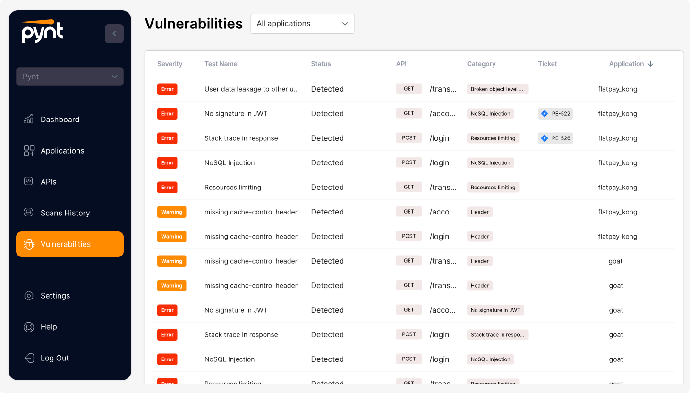Toggle sort order on the Application column
The height and width of the screenshot is (393, 690).
click(x=651, y=64)
